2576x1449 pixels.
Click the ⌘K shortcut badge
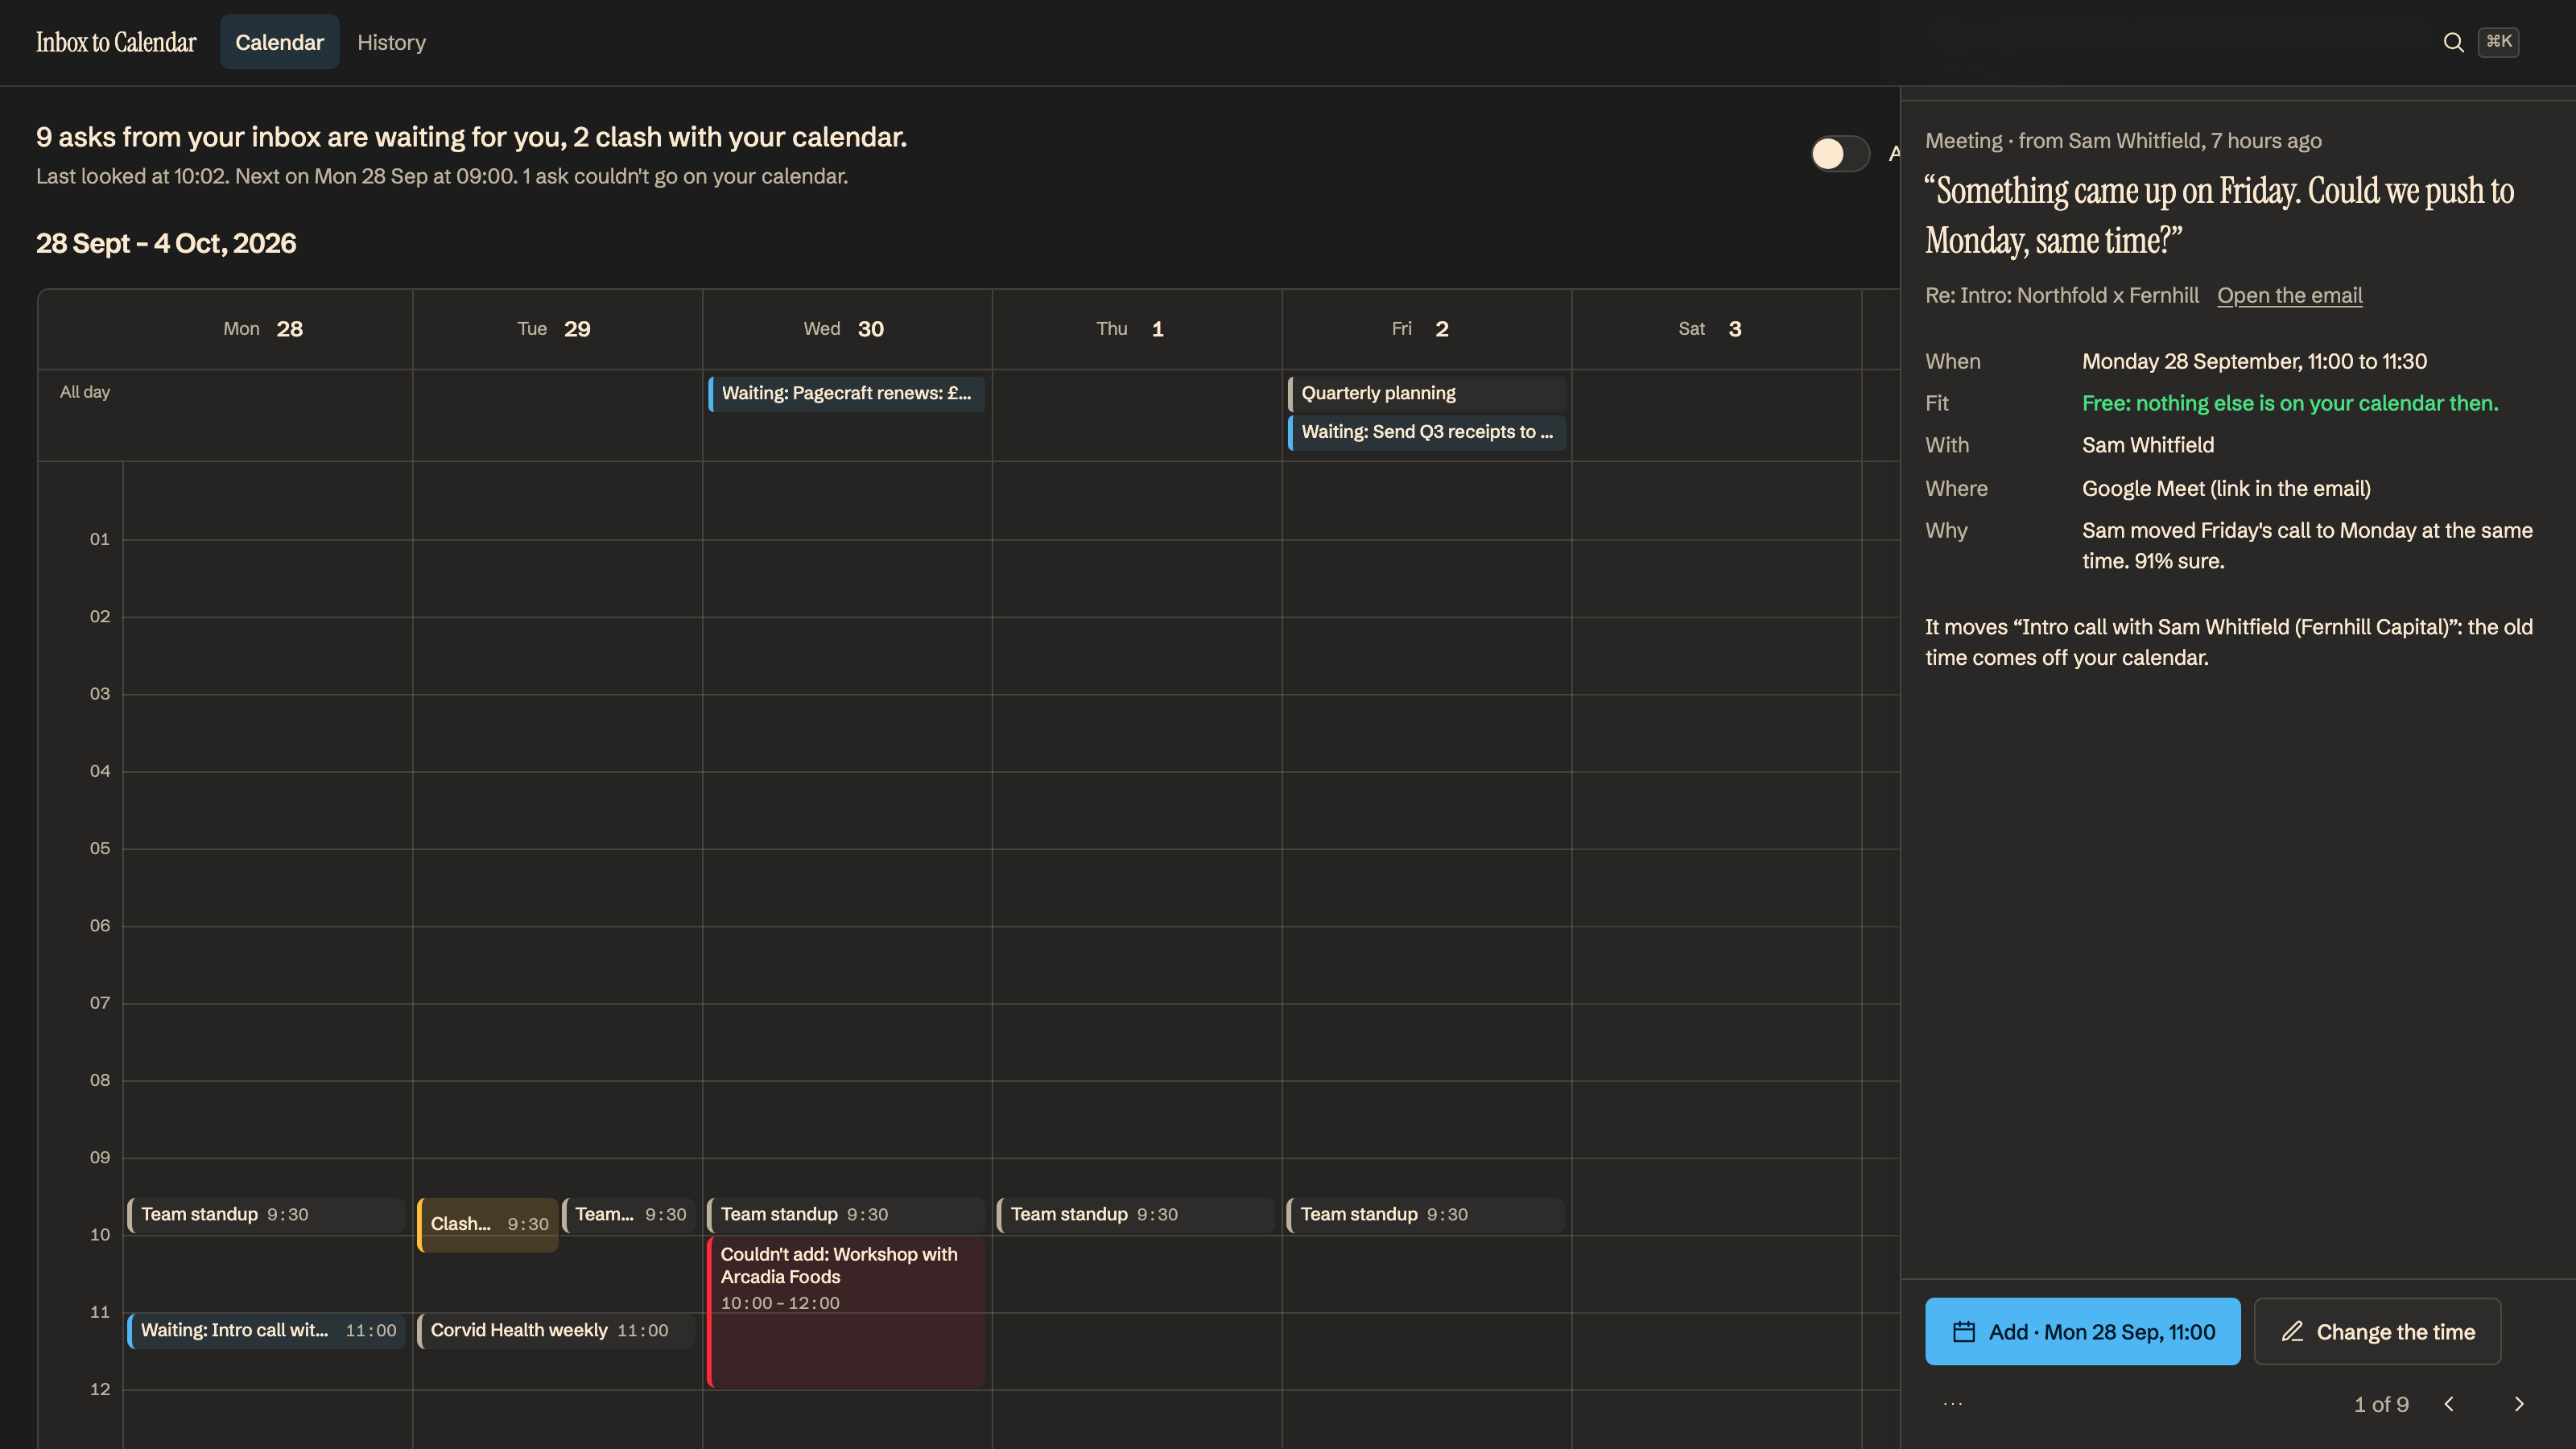pos(2498,42)
